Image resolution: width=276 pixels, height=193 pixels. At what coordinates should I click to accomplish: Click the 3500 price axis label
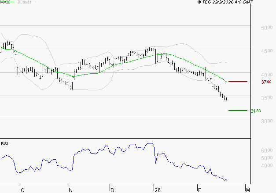[267, 98]
